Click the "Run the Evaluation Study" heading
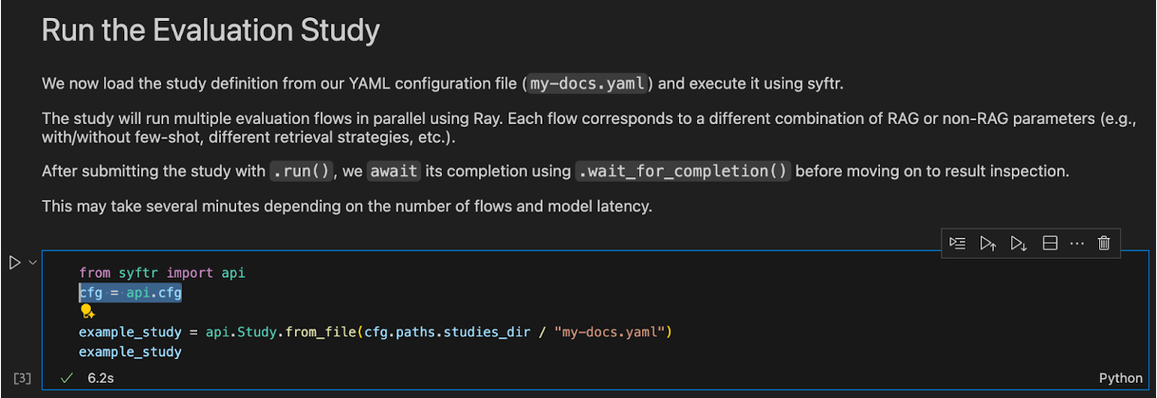The image size is (1157, 398). pos(211,30)
